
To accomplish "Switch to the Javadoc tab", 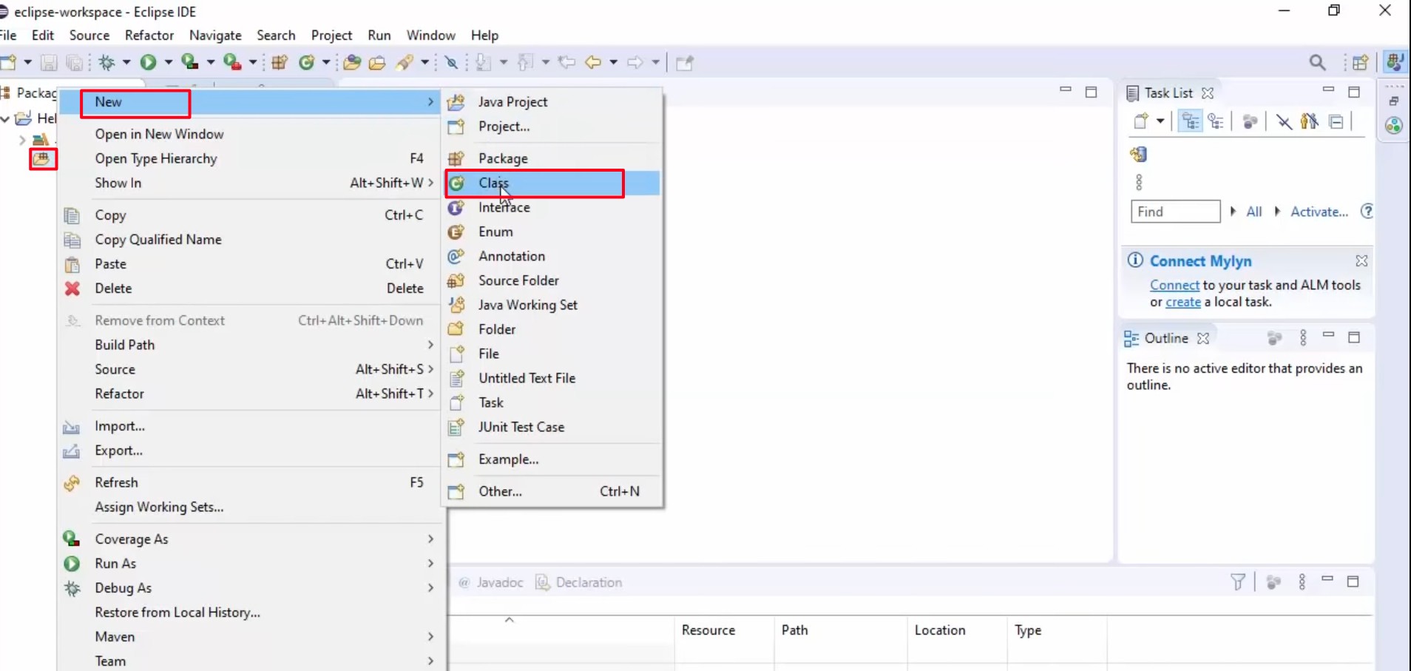I will coord(490,582).
